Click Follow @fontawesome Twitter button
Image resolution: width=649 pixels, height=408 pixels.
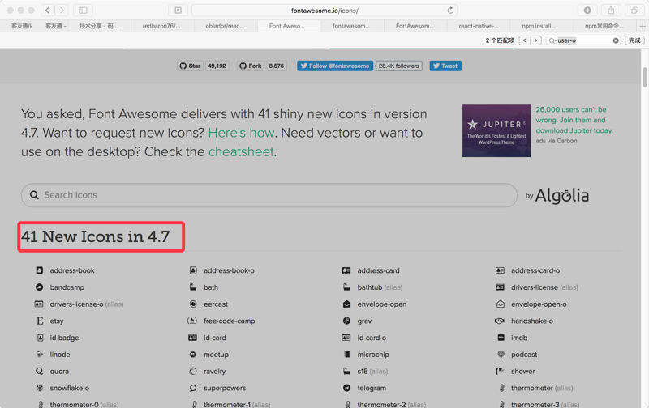(335, 66)
